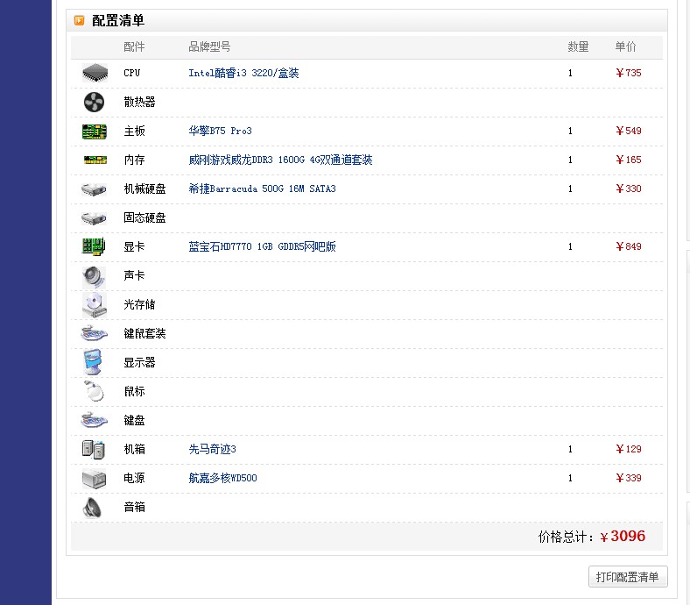This screenshot has height=605, width=690.
Task: Click the 显卡 row label
Action: pos(134,246)
